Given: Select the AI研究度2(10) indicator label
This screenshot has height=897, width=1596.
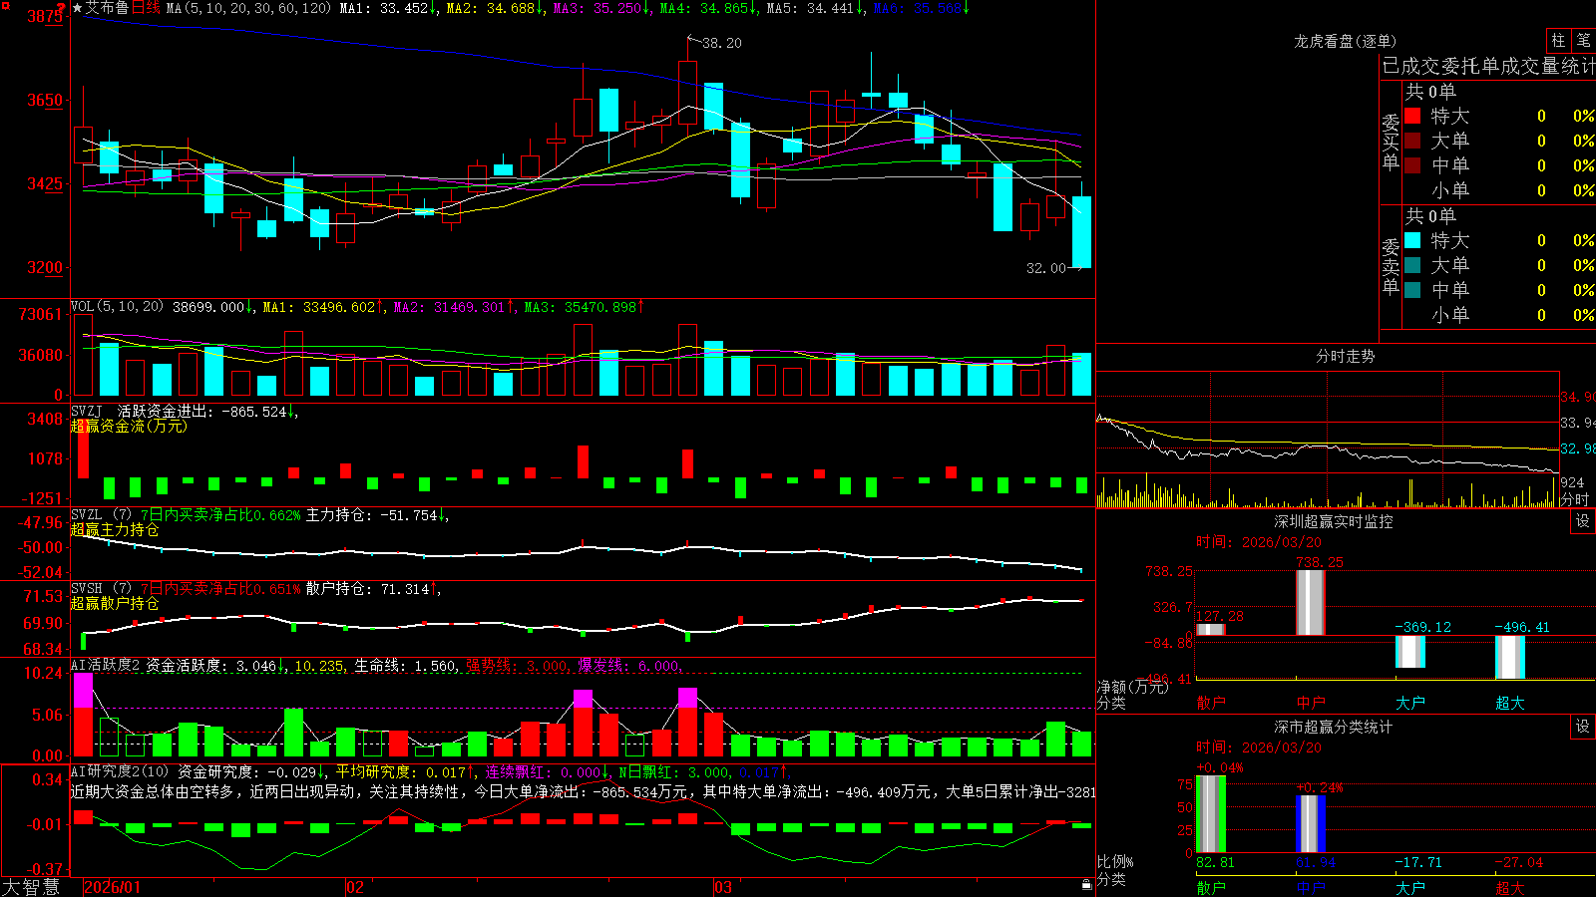Looking at the screenshot, I should 120,771.
